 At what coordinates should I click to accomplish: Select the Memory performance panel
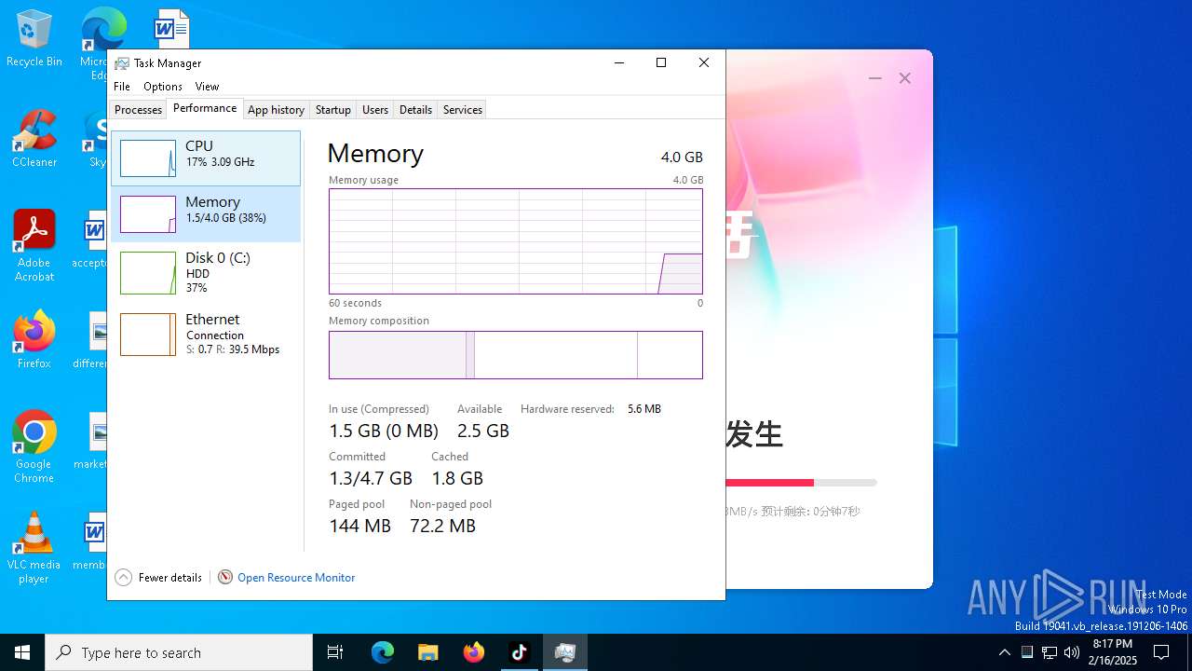pos(206,214)
